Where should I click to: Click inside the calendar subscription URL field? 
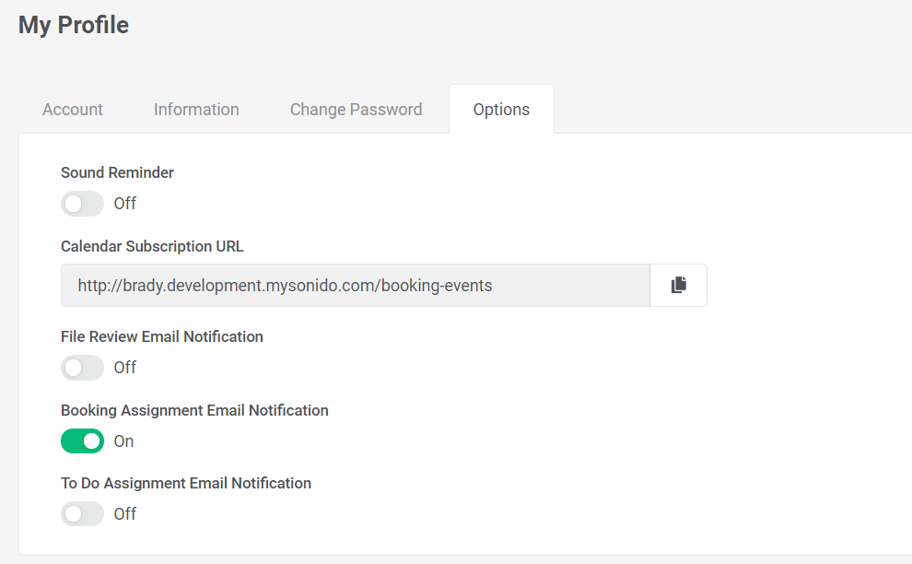click(356, 285)
